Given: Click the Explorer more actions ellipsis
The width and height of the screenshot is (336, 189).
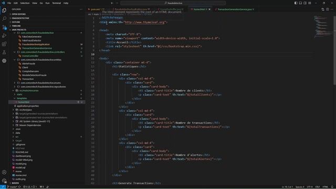Looking at the screenshot, I should coord(81,9).
